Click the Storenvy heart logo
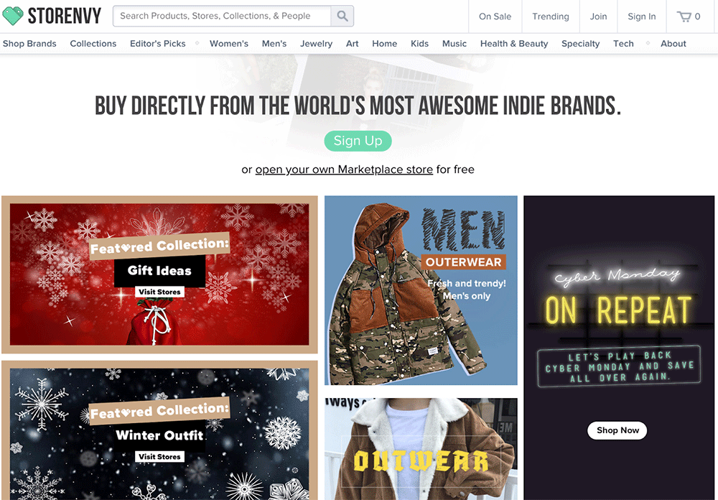The height and width of the screenshot is (500, 718). click(x=13, y=16)
